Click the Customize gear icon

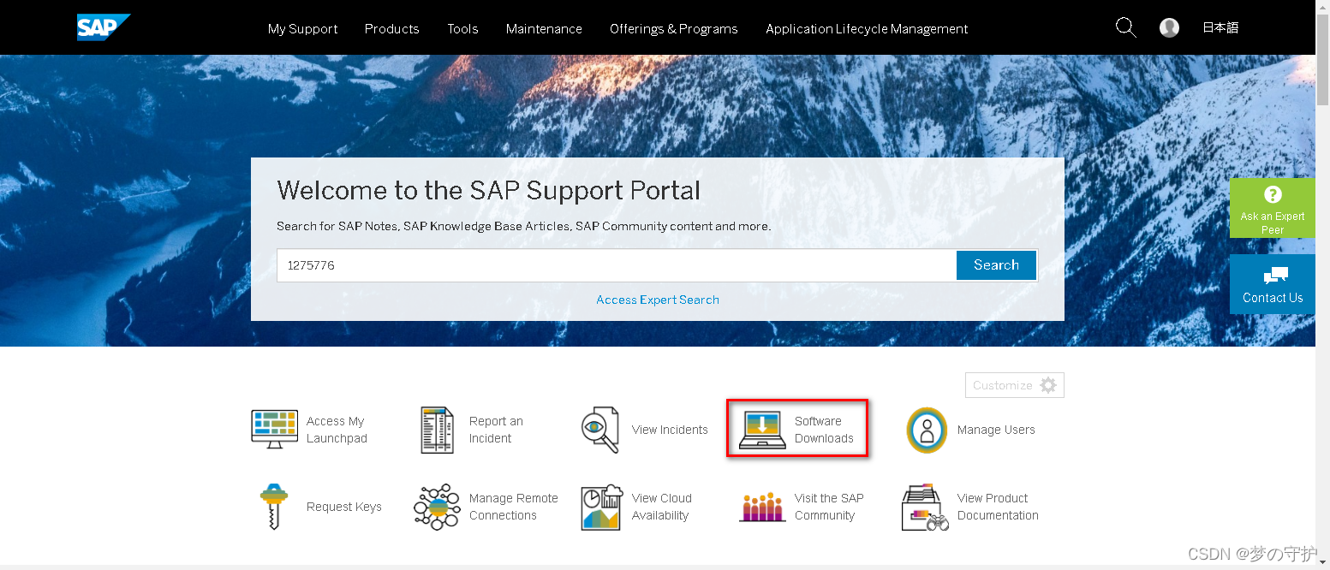[1048, 385]
